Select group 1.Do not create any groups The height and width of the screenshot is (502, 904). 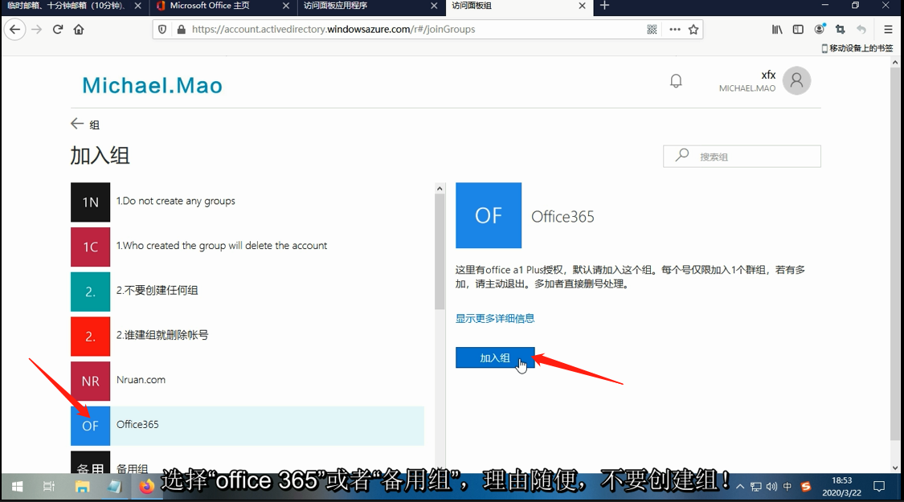[x=247, y=202]
